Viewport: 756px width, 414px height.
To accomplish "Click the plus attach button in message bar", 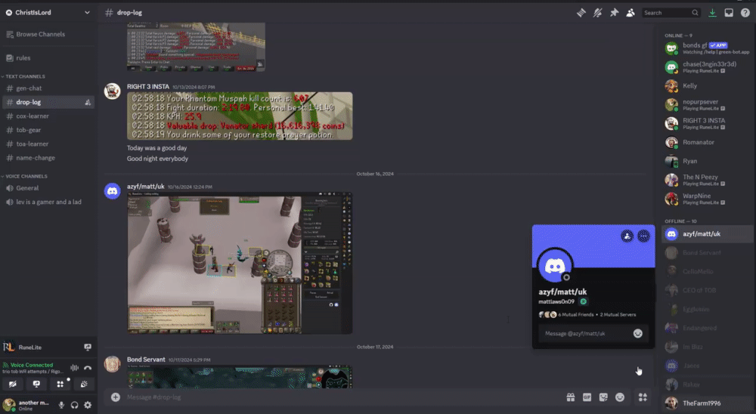I will (116, 397).
